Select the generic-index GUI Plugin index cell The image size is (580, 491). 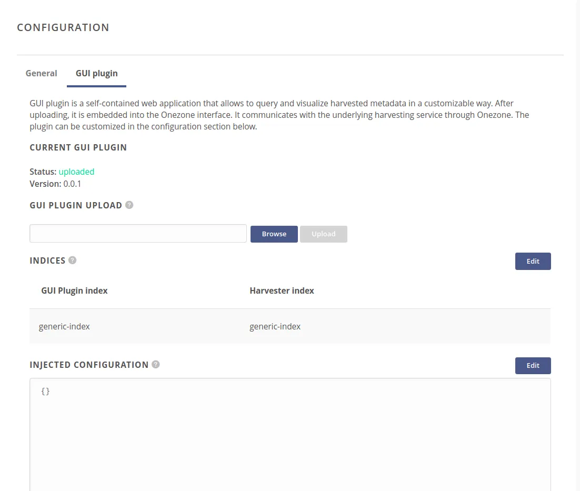click(64, 326)
